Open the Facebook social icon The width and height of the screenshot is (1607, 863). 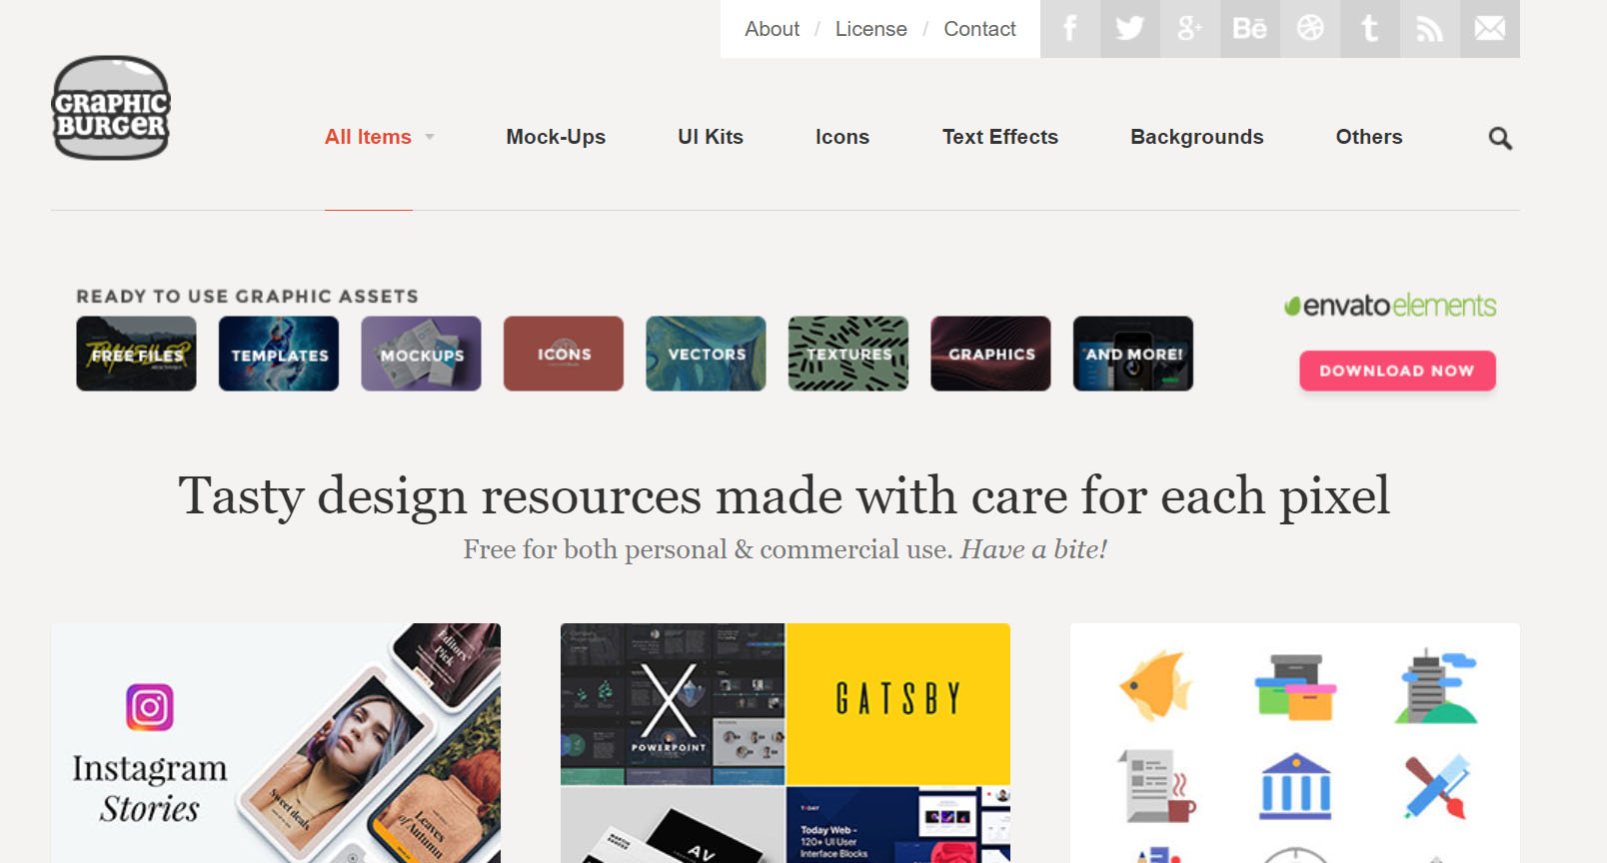pyautogui.click(x=1070, y=29)
